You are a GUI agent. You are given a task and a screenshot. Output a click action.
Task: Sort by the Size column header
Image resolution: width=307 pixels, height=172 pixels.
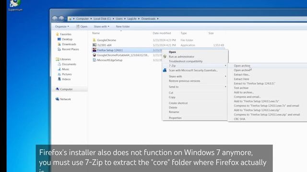(211, 33)
